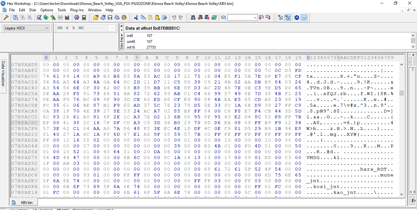Cut selection with scissors icon
Viewport: 417px width, 210px height.
[x=136, y=17]
